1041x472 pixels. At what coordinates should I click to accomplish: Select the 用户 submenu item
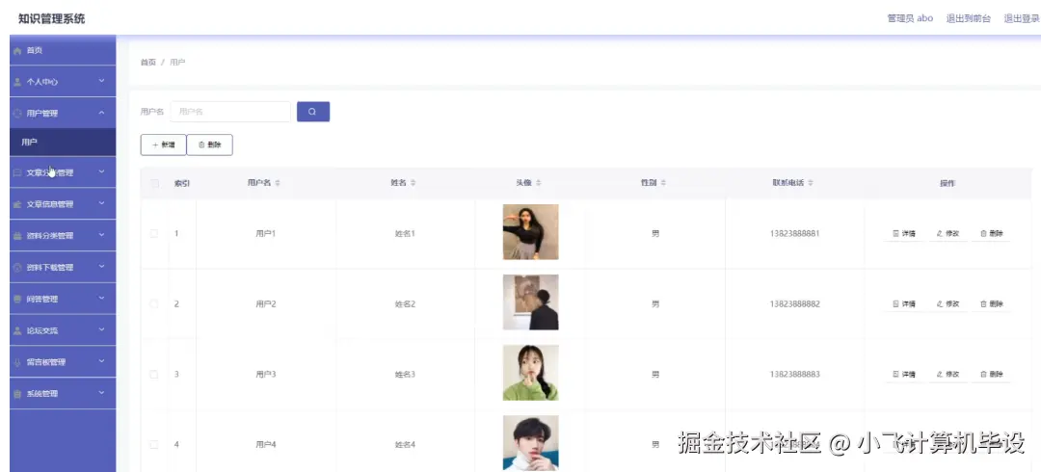click(x=63, y=142)
